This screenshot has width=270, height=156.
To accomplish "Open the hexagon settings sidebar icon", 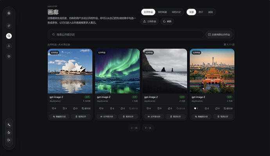I will point(9,56).
